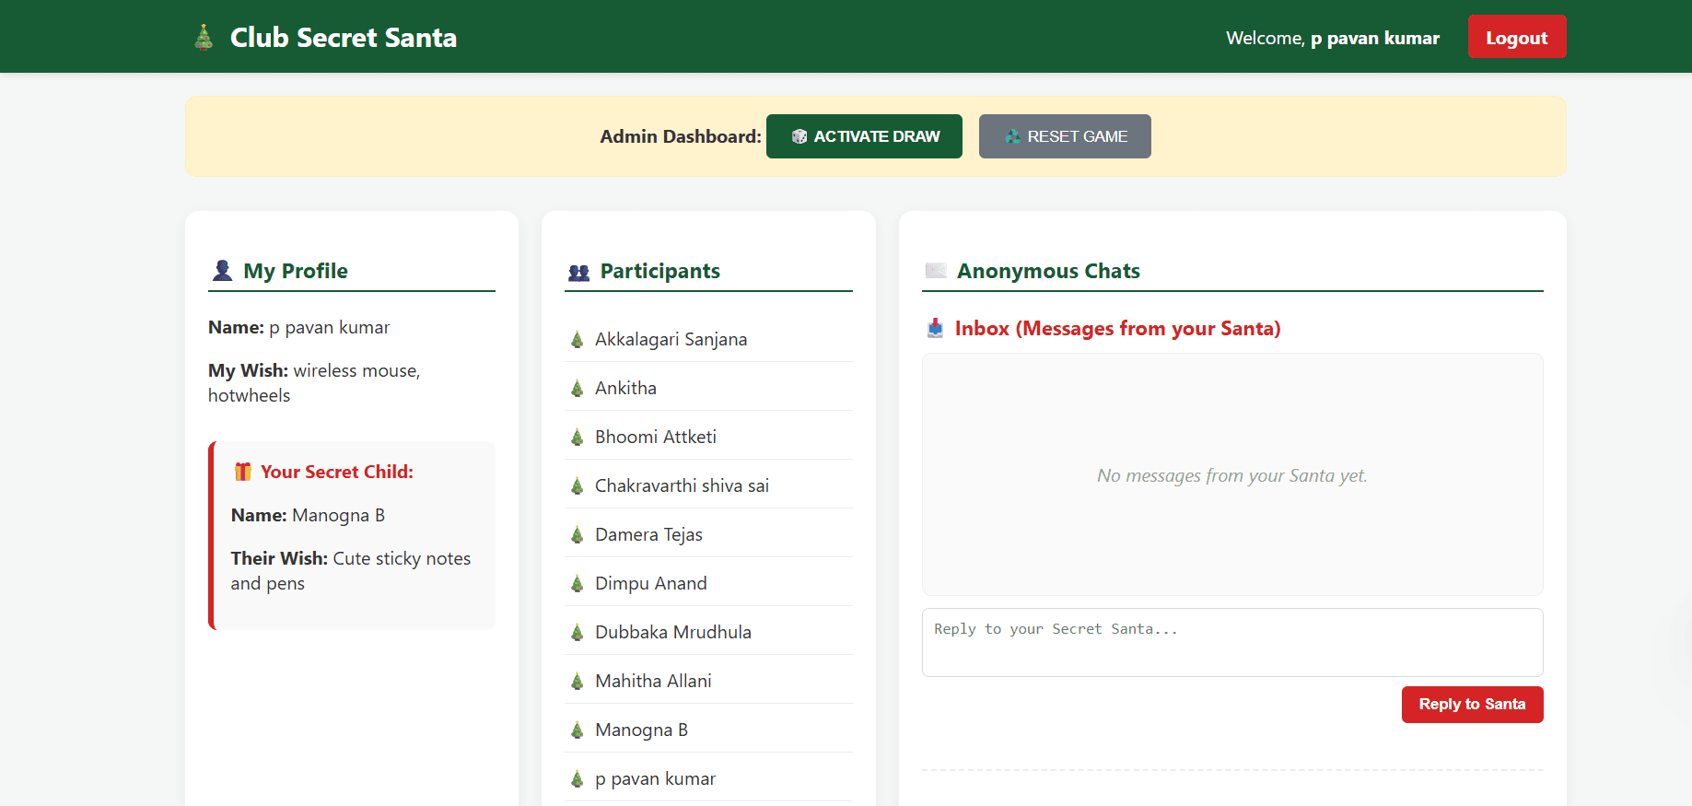Click the Christmas tree logo icon

(x=204, y=38)
